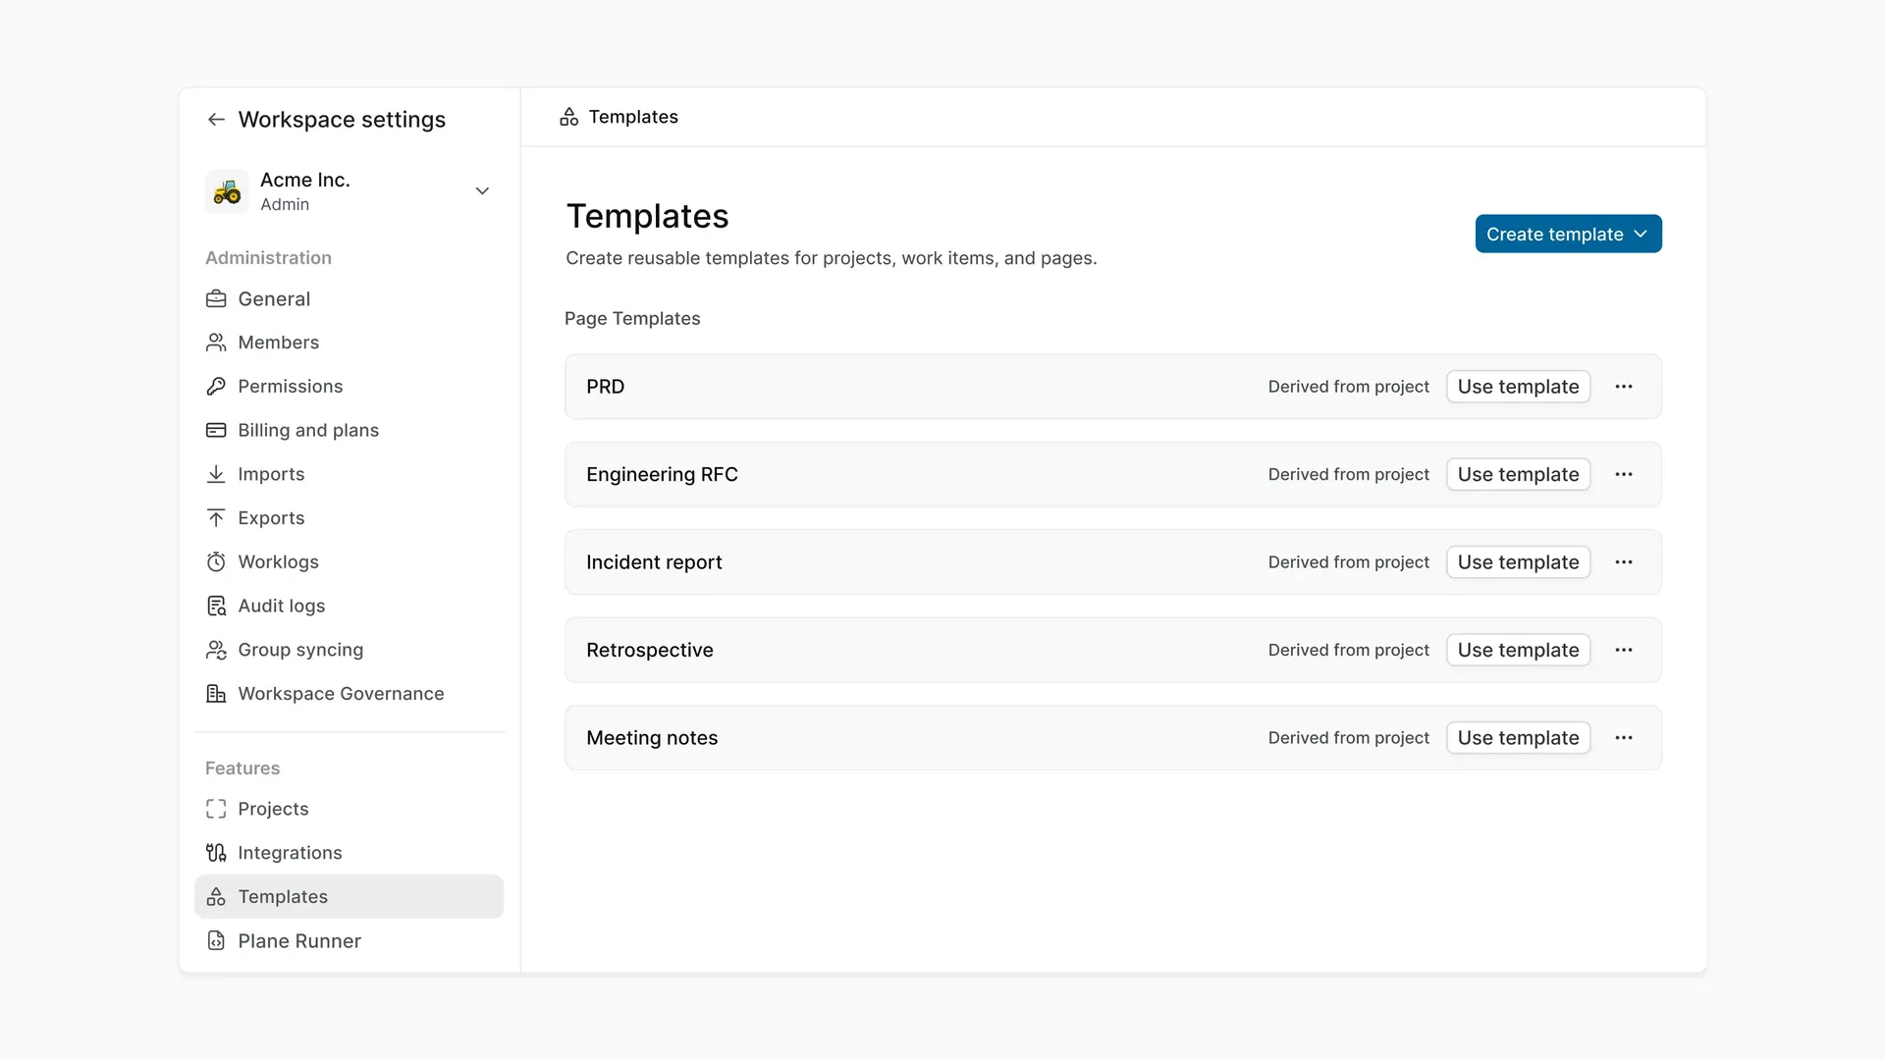
Task: Open more options for Engineering RFC template
Action: [1624, 474]
